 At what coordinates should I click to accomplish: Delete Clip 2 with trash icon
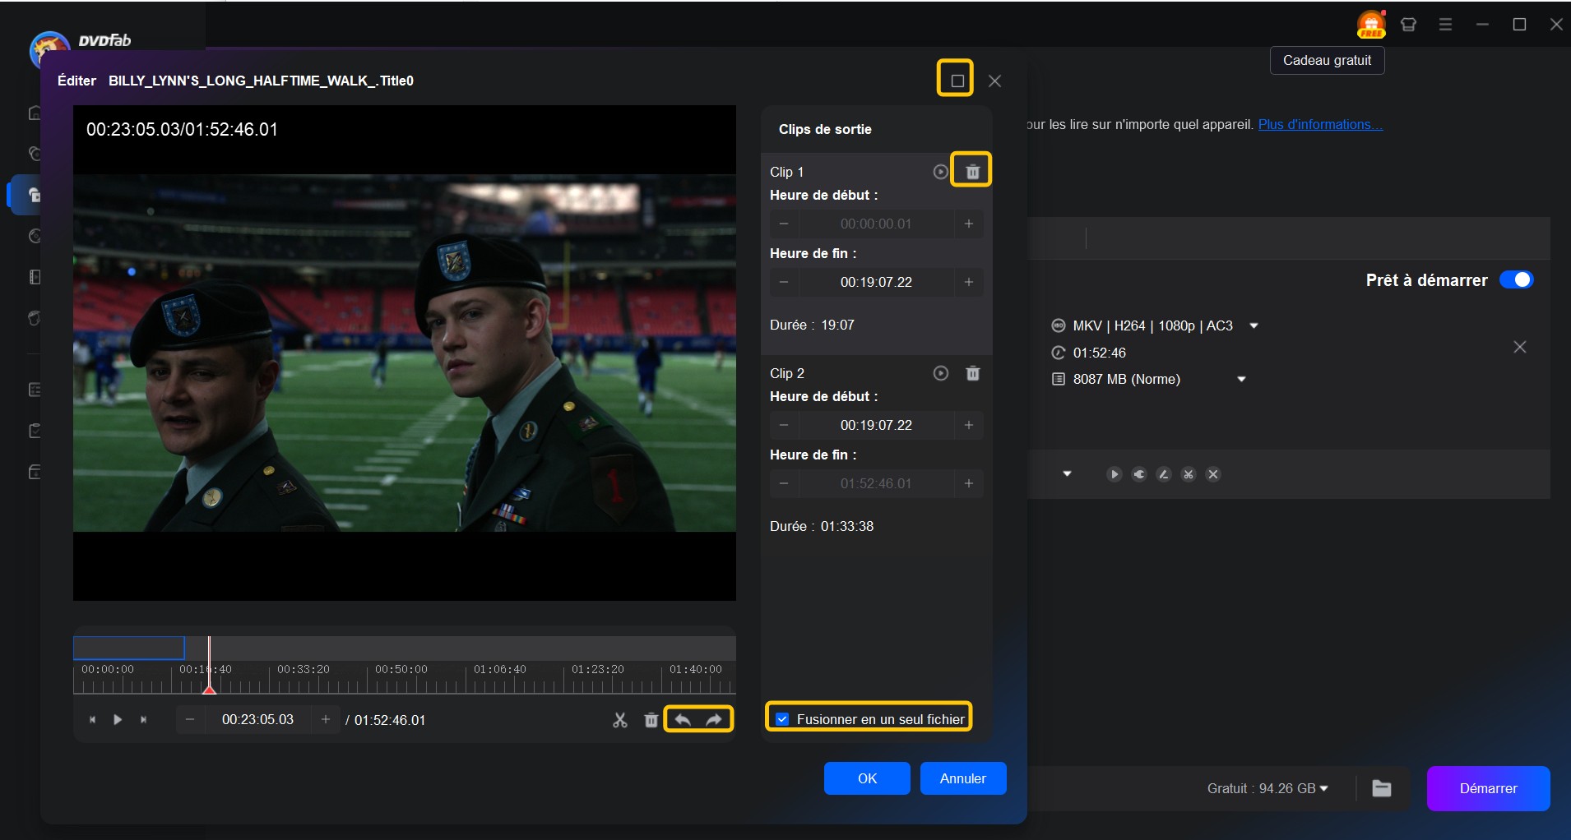[972, 373]
